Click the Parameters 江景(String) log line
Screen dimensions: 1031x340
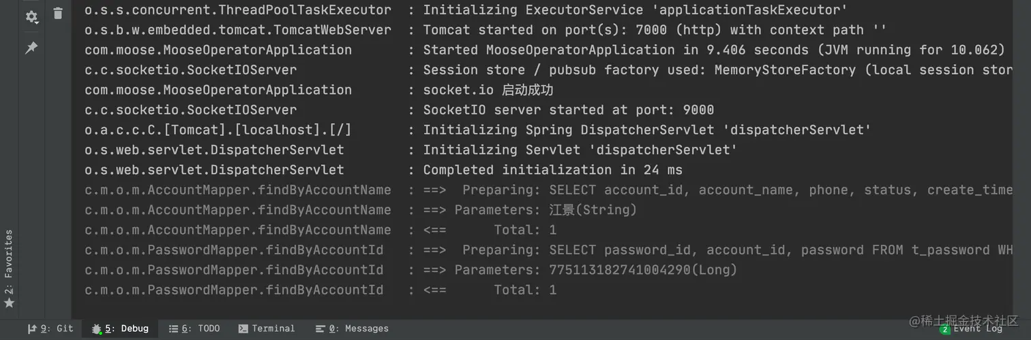pyautogui.click(x=545, y=210)
